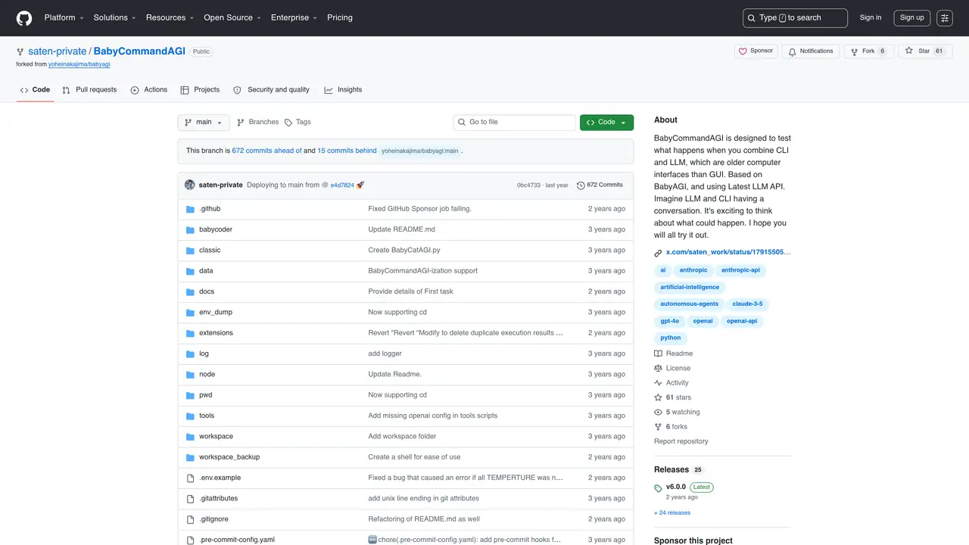
Task: Click folder icon in babycoder row
Action: pos(191,229)
